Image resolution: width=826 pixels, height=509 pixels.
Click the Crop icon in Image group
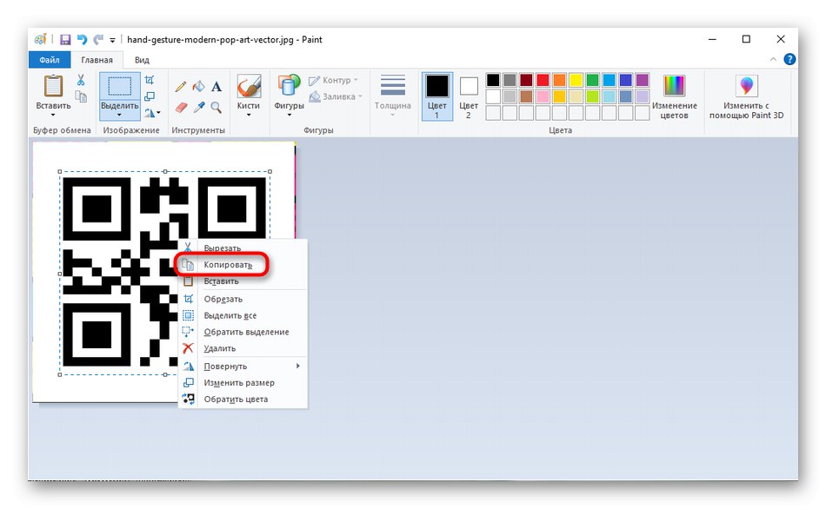coord(150,80)
